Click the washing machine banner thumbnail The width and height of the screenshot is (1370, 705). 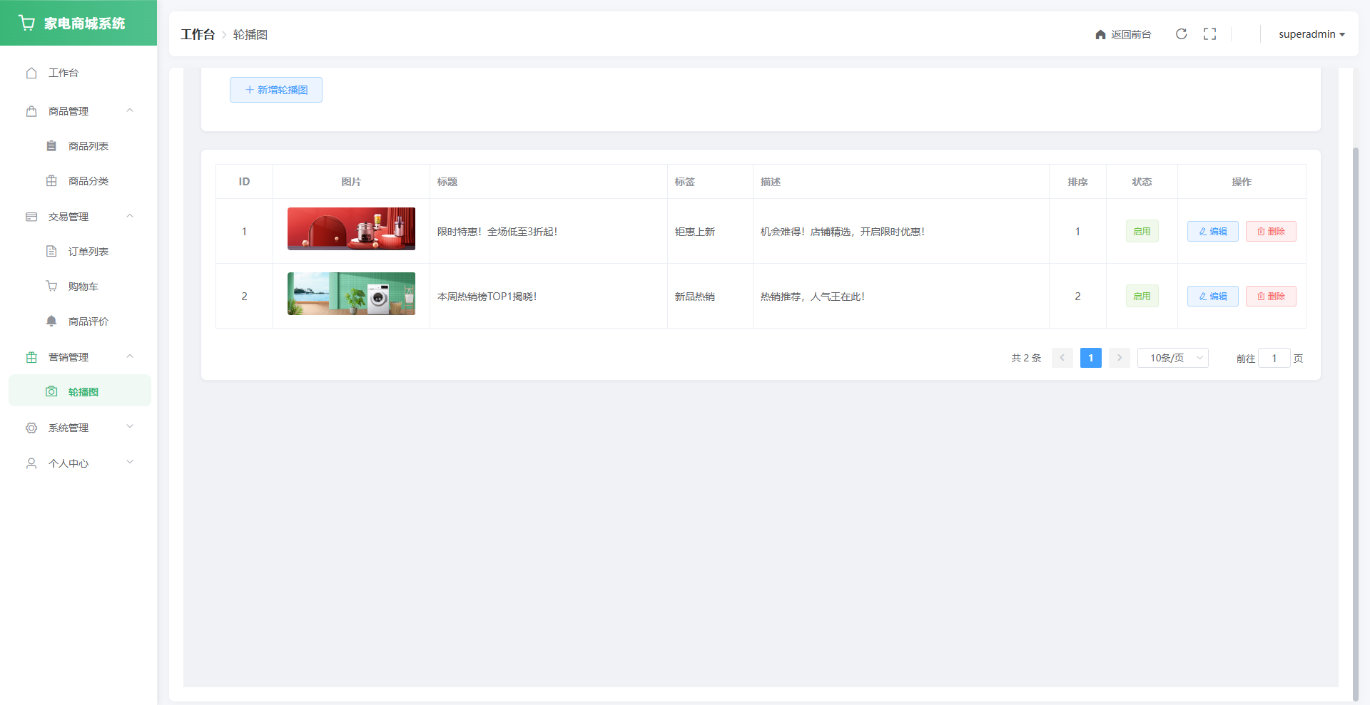(x=351, y=294)
